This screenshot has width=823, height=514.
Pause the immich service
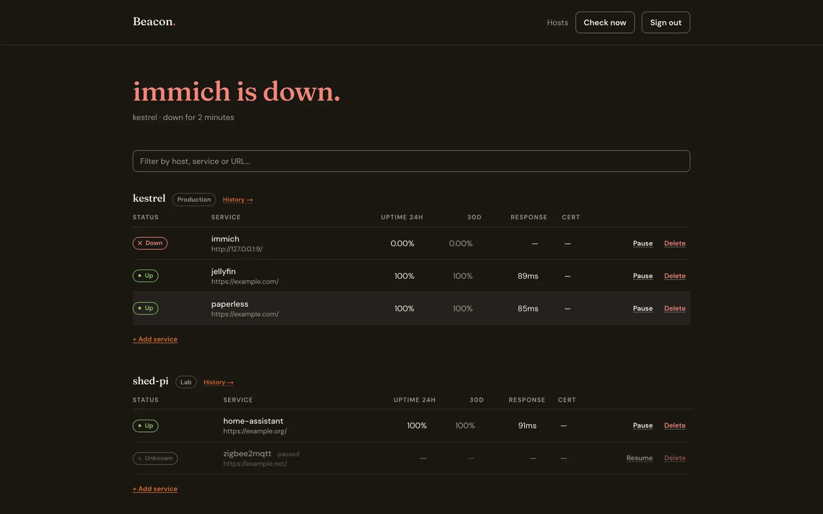click(642, 243)
